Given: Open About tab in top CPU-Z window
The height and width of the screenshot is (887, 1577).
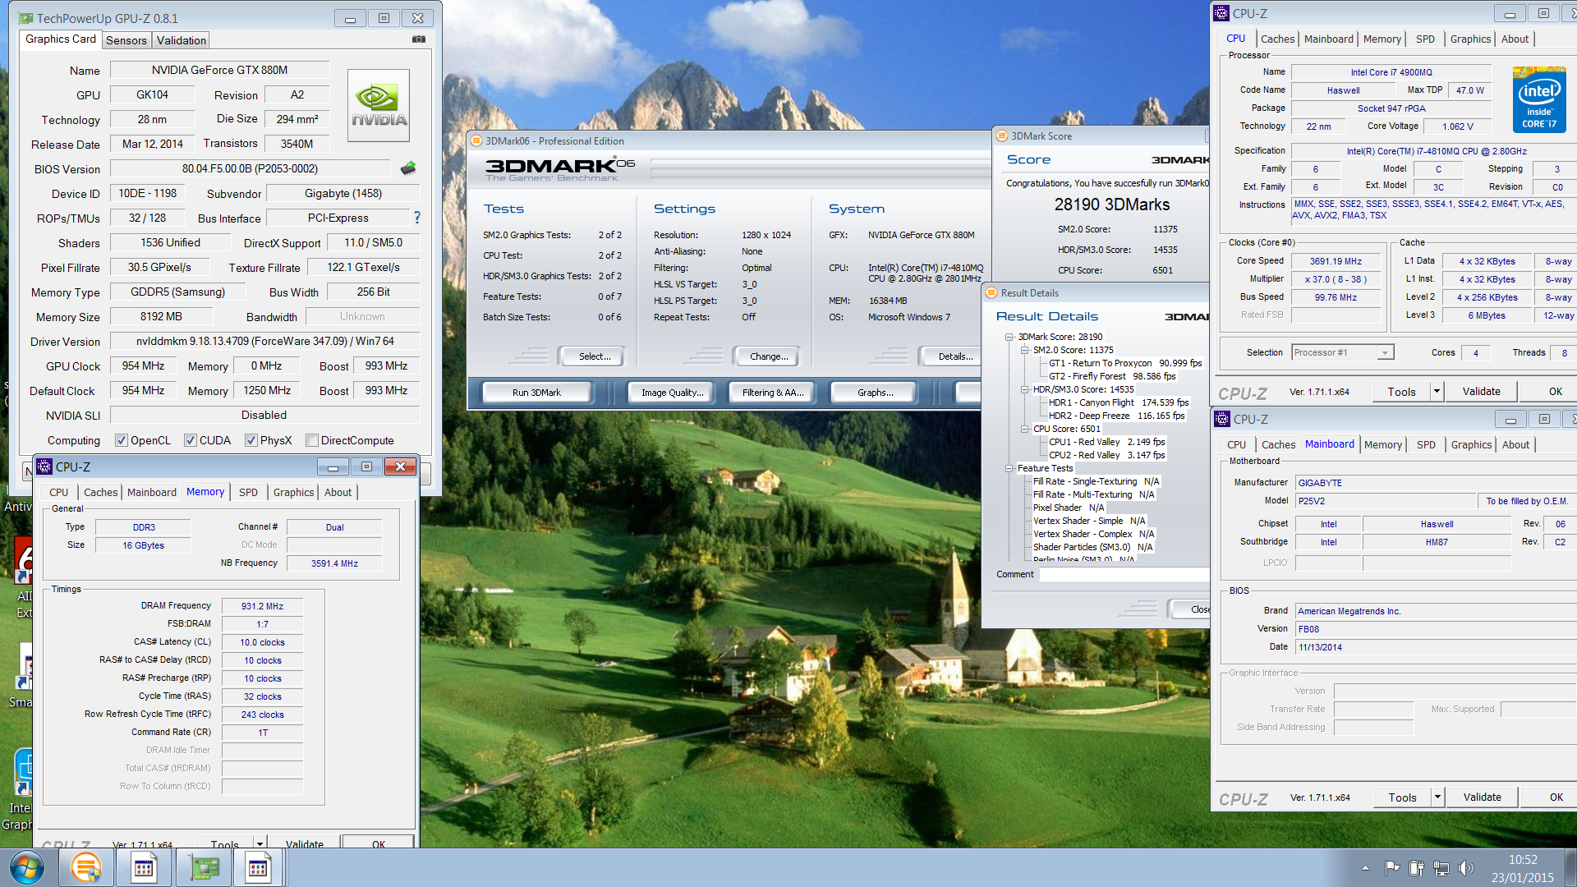Looking at the screenshot, I should [1515, 39].
